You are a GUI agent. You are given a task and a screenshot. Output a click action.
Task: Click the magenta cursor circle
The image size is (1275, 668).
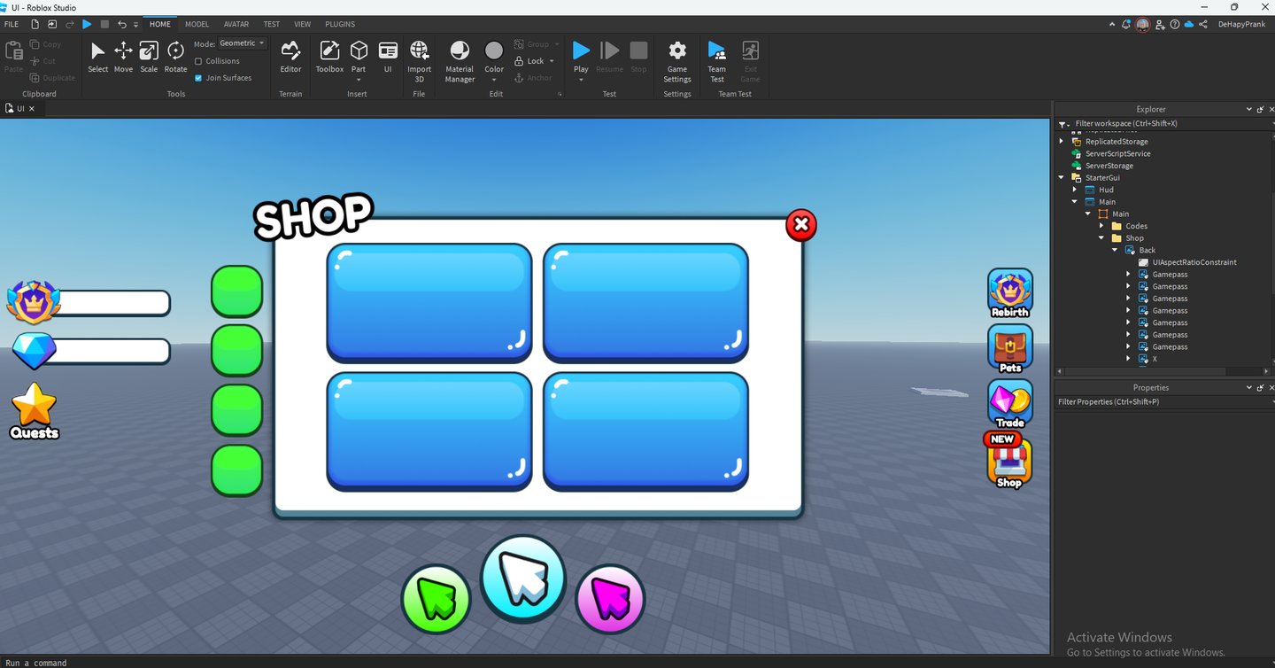coord(610,600)
